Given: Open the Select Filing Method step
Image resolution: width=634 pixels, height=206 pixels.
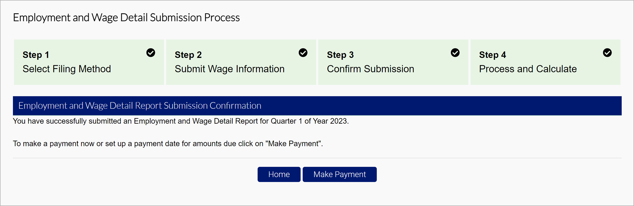Looking at the screenshot, I should [67, 69].
